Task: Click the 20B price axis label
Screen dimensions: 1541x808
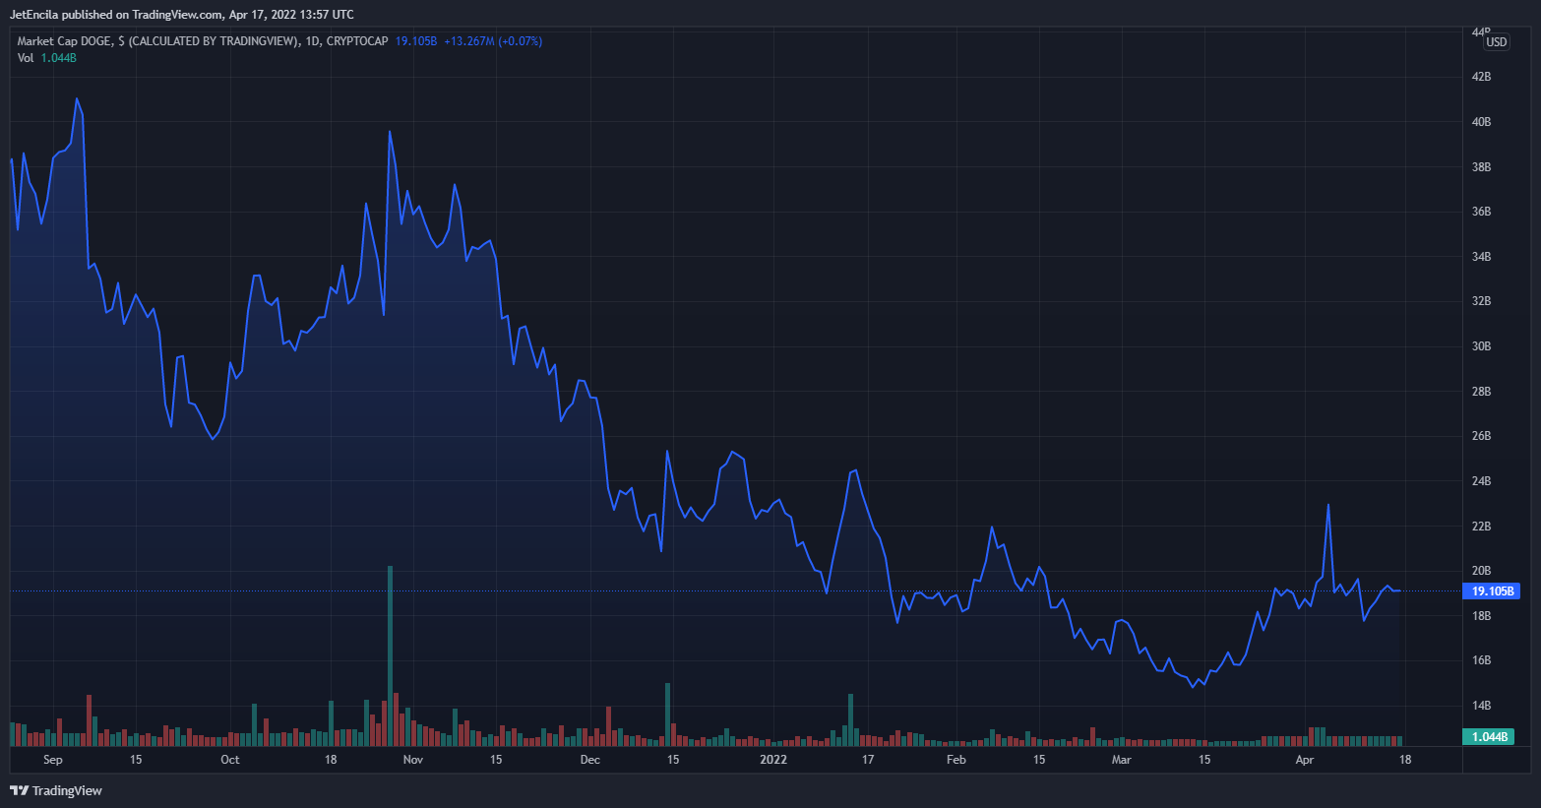Action: [x=1481, y=571]
